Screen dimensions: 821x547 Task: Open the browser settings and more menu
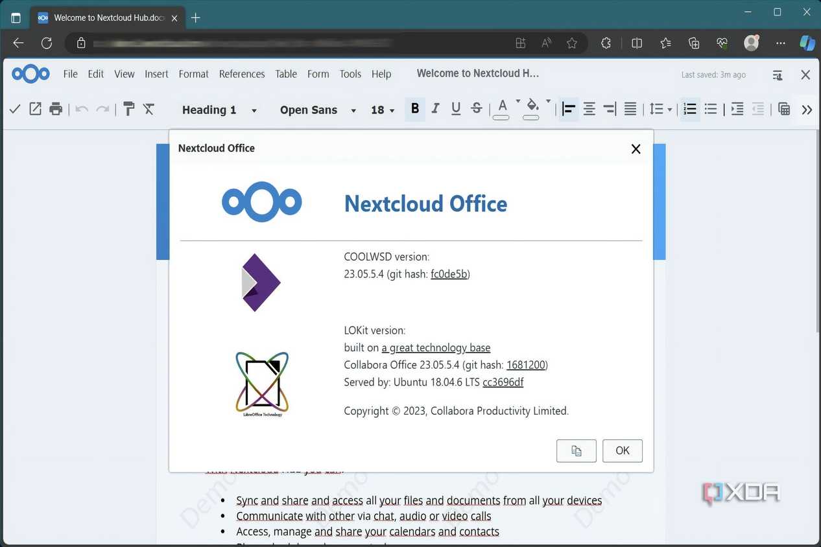pos(781,43)
